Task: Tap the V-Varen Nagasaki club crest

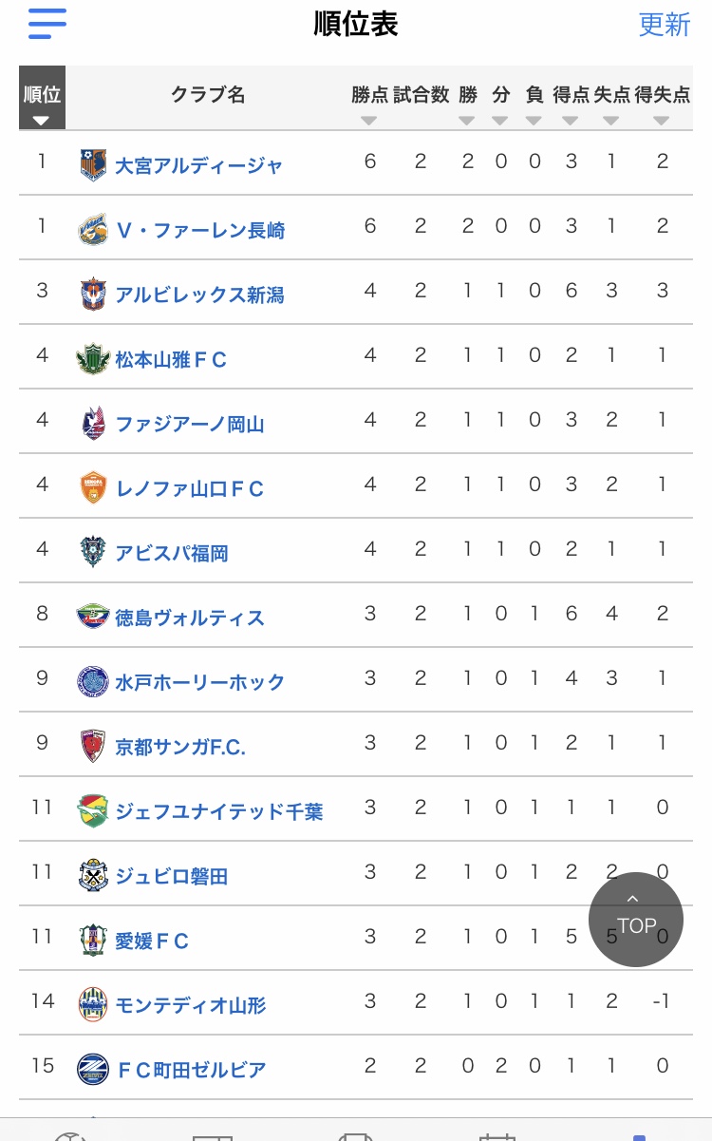Action: pyautogui.click(x=93, y=230)
